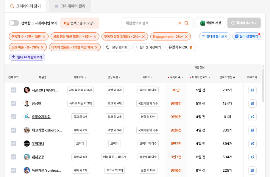
Task: Remove the 쇼츠 비중 0~79% filter
Action: click(x=42, y=47)
